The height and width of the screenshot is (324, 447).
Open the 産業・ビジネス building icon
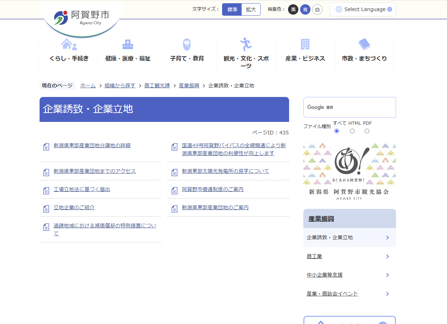click(x=305, y=44)
